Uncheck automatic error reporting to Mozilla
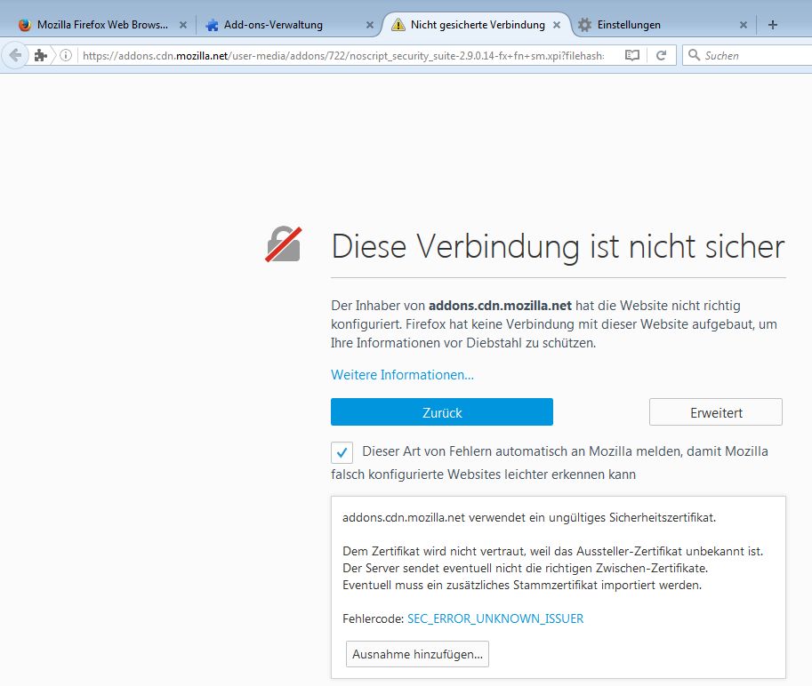Image resolution: width=812 pixels, height=686 pixels. click(x=342, y=452)
